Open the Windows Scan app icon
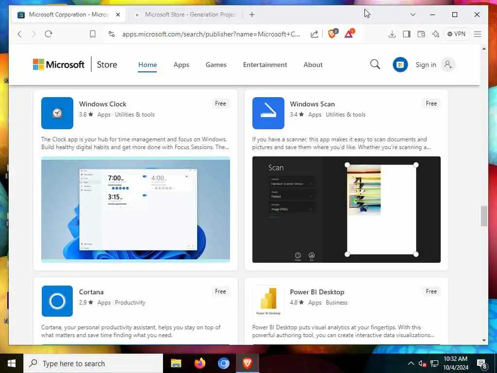 point(268,113)
